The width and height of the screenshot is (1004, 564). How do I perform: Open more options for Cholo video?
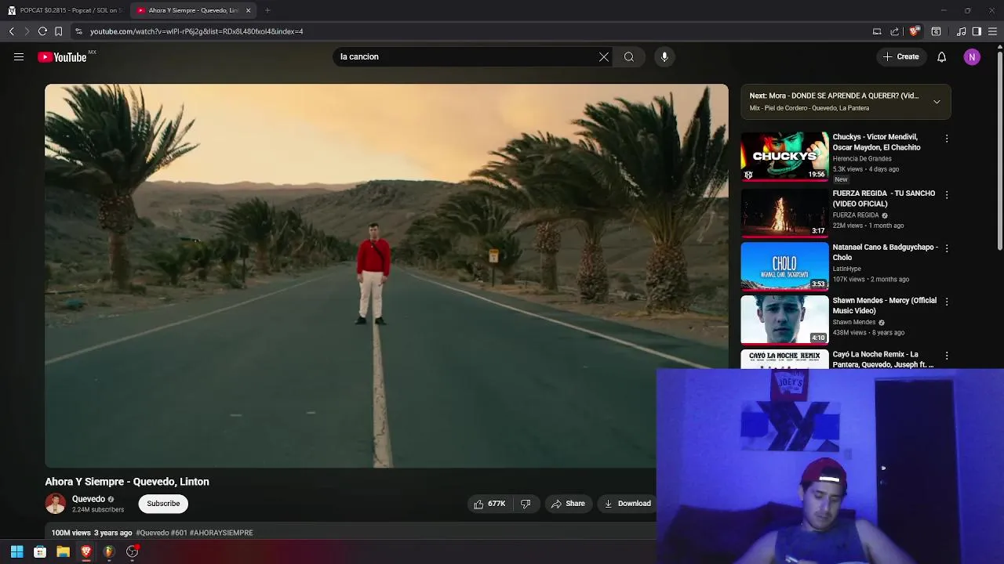point(947,248)
